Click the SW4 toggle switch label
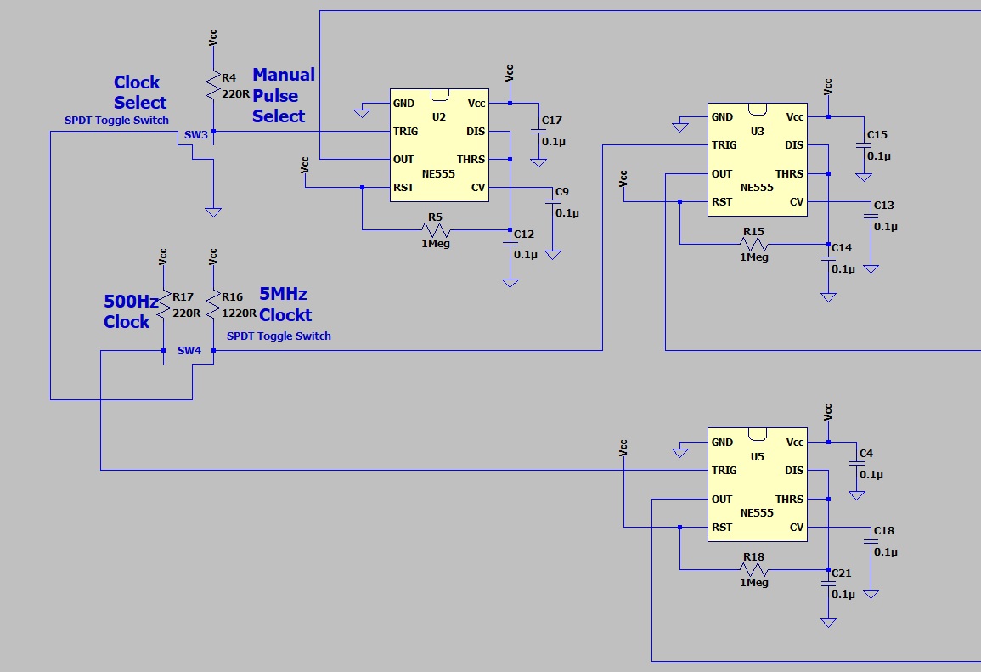 [189, 350]
